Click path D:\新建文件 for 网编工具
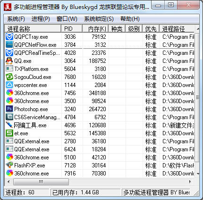The width and height of the screenshot is (203, 200). [x=178, y=125]
